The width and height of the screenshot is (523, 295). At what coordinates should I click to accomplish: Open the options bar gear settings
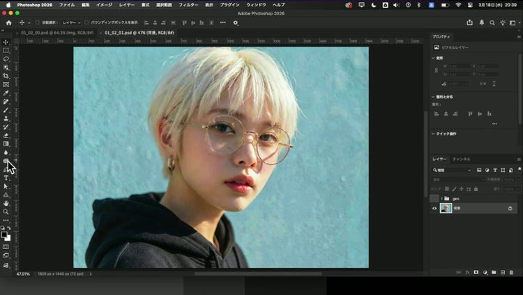pyautogui.click(x=236, y=22)
